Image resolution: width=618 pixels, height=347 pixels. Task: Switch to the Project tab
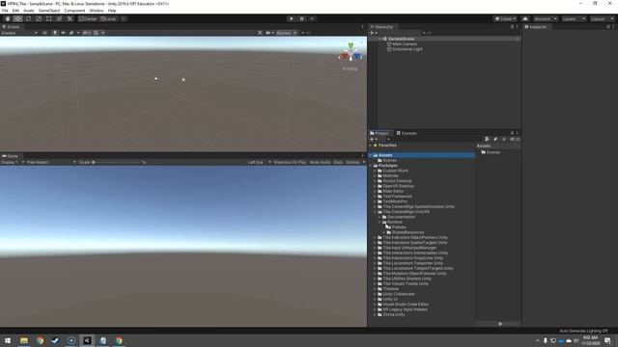pos(379,133)
